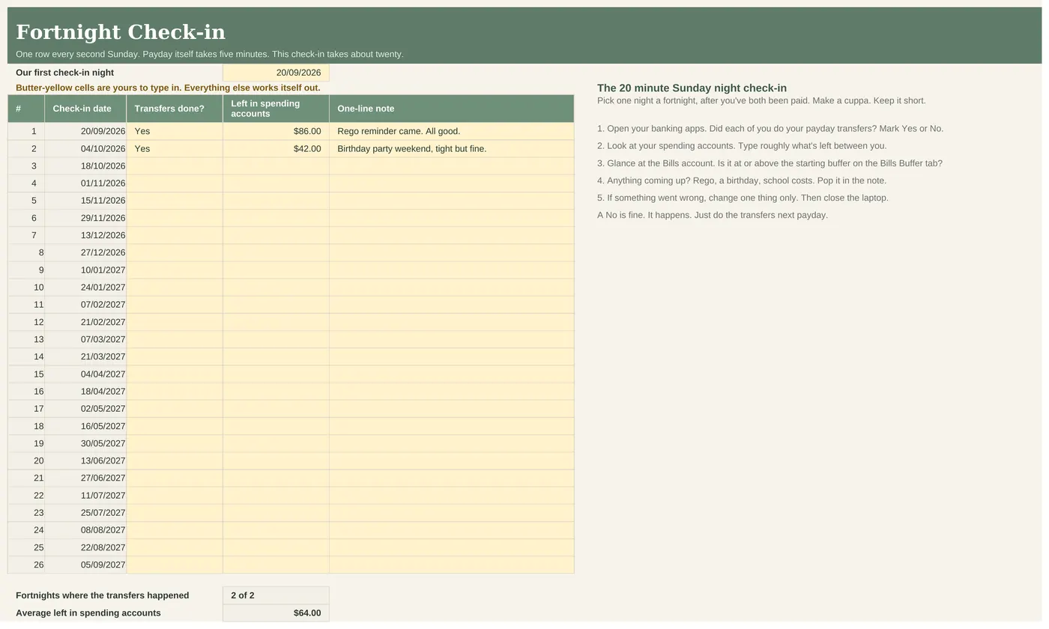This screenshot has width=1049, height=629.
Task: Select the 'Fortnight Check-in' title
Action: tap(121, 32)
